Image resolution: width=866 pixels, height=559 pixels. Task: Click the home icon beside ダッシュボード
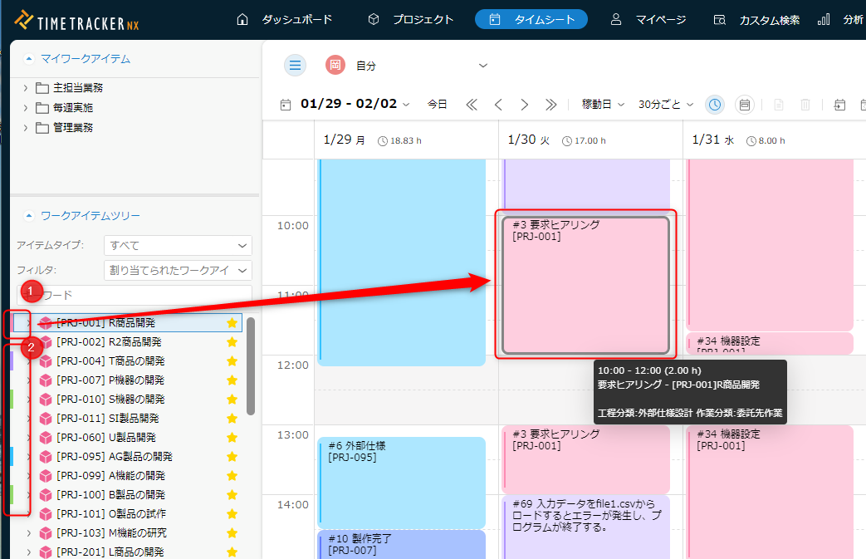point(242,19)
